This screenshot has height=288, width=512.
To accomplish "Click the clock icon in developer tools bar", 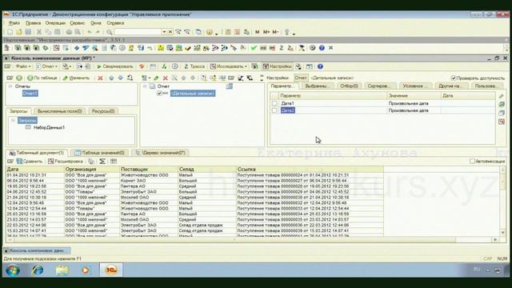I will click(x=122, y=48).
